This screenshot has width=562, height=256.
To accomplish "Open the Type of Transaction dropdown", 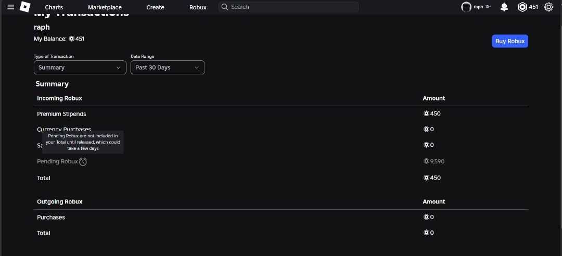I will point(80,68).
